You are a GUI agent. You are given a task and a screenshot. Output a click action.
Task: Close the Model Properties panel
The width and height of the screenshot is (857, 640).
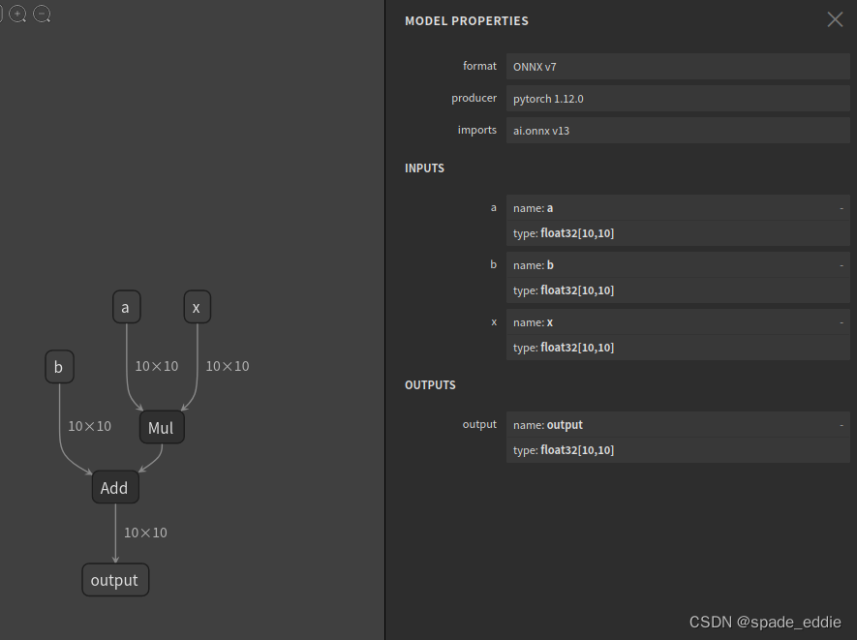[x=835, y=19]
